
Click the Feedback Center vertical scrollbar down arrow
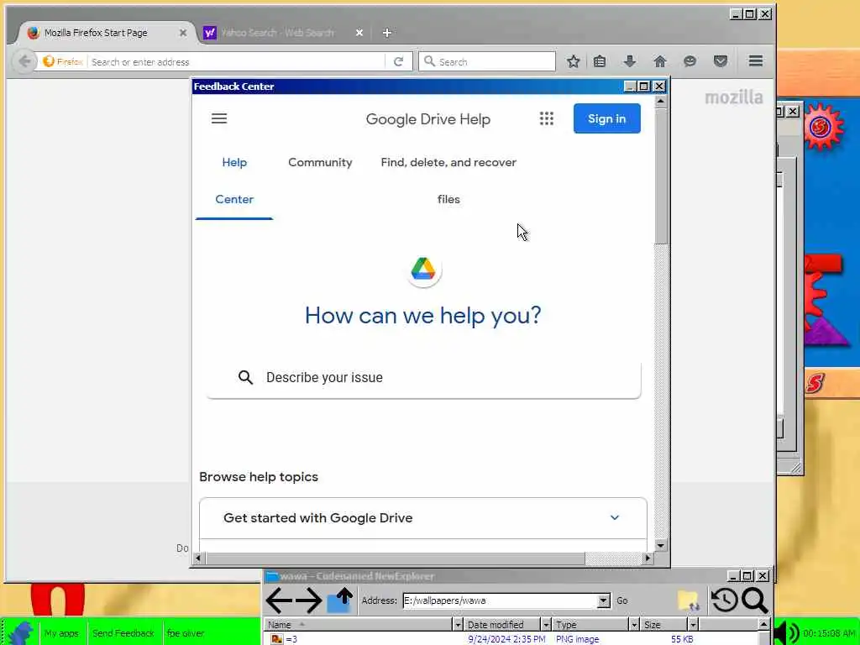click(660, 545)
